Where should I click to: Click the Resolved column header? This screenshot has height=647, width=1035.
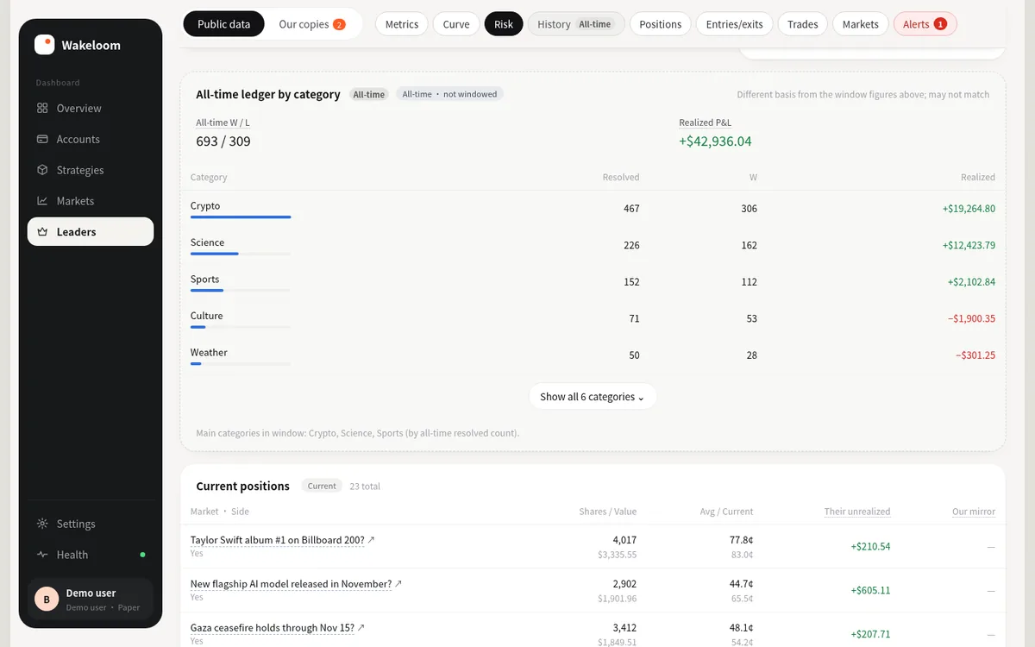(621, 178)
